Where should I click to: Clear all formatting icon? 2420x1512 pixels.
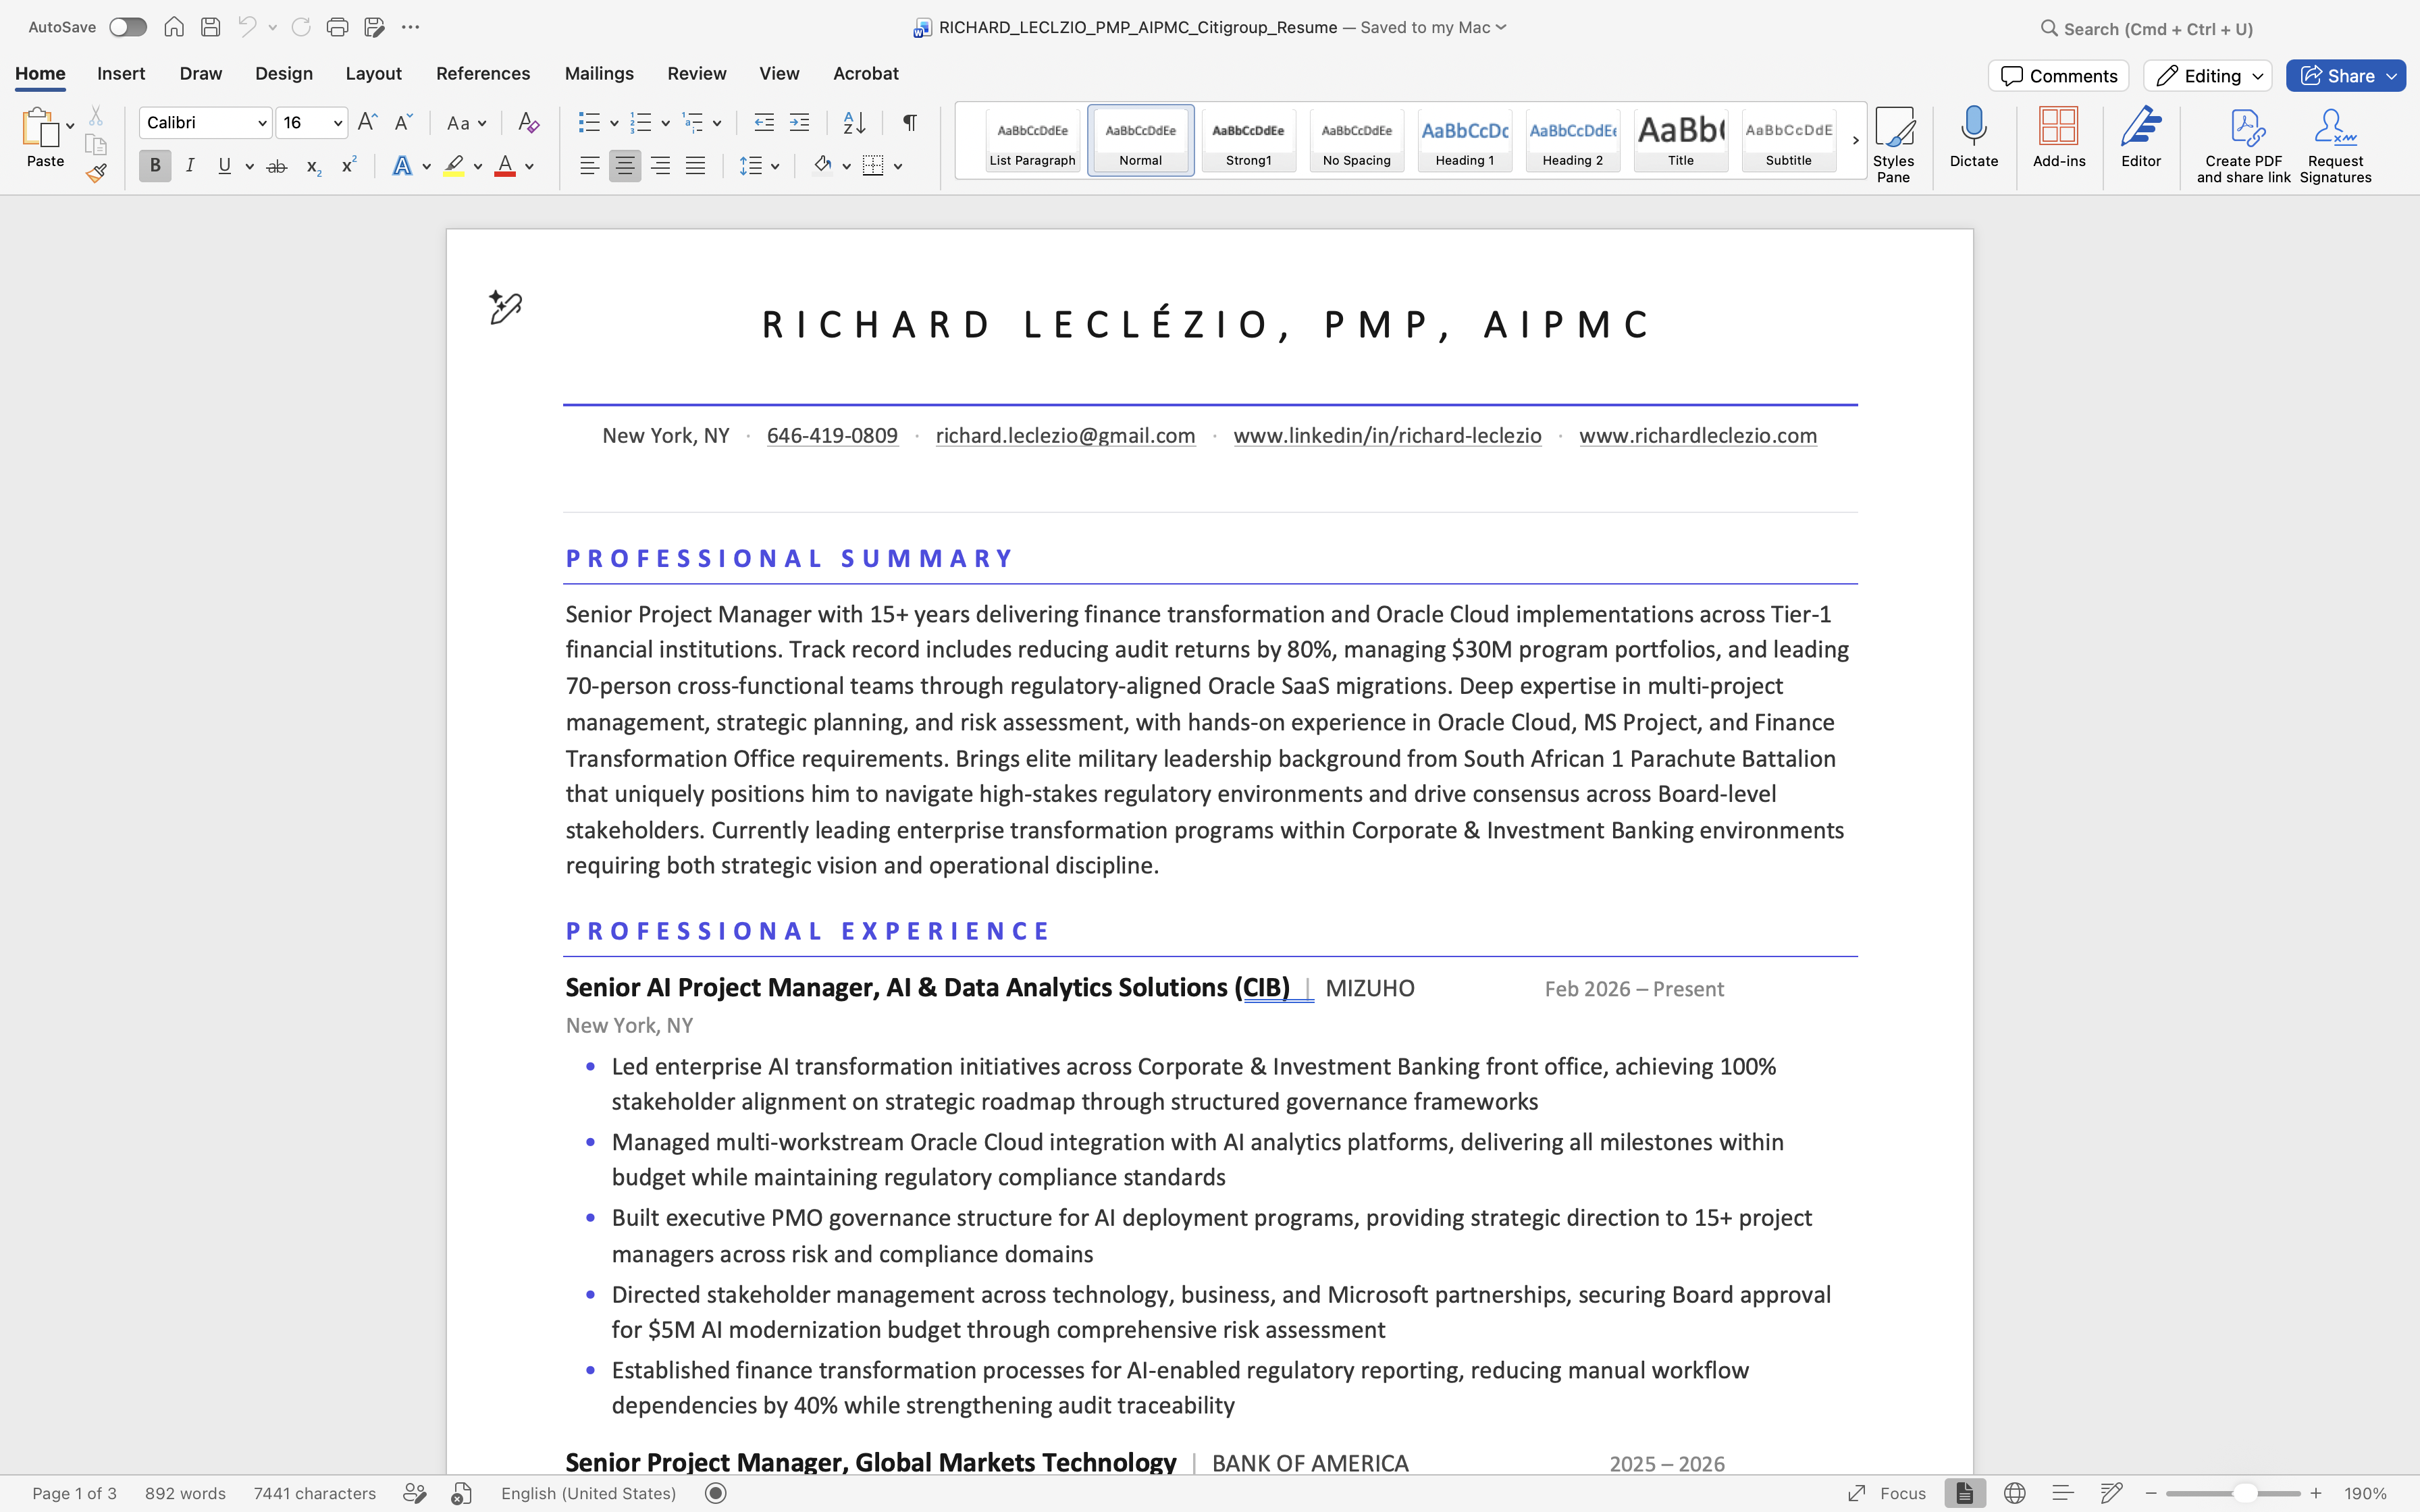(x=528, y=122)
